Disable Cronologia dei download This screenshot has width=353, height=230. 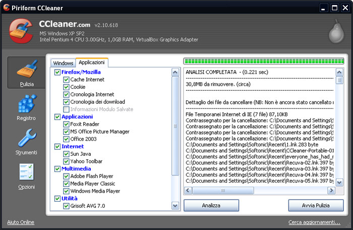pos(66,102)
